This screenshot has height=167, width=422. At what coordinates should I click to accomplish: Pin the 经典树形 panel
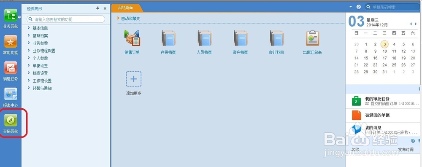click(x=98, y=8)
